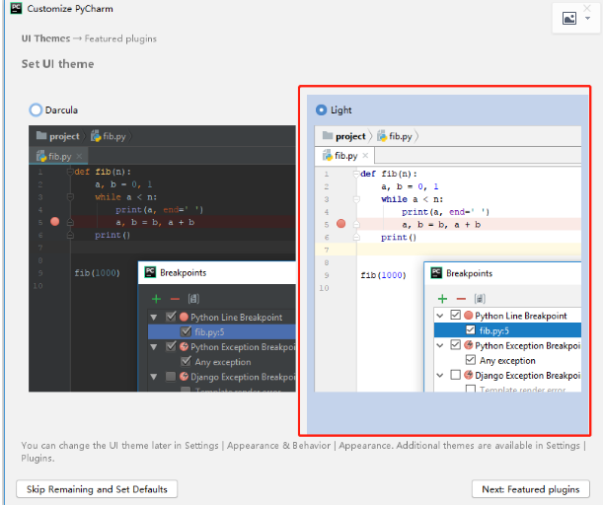This screenshot has height=505, width=603.
Task: Click the PyCharm logo in title bar
Action: coord(16,8)
